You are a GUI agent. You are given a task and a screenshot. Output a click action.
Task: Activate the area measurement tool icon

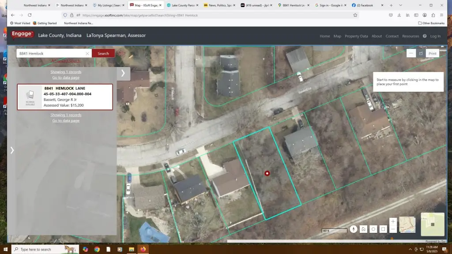(x=421, y=53)
